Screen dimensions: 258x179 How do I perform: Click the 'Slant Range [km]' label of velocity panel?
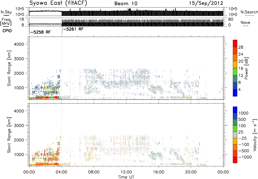[9, 135]
